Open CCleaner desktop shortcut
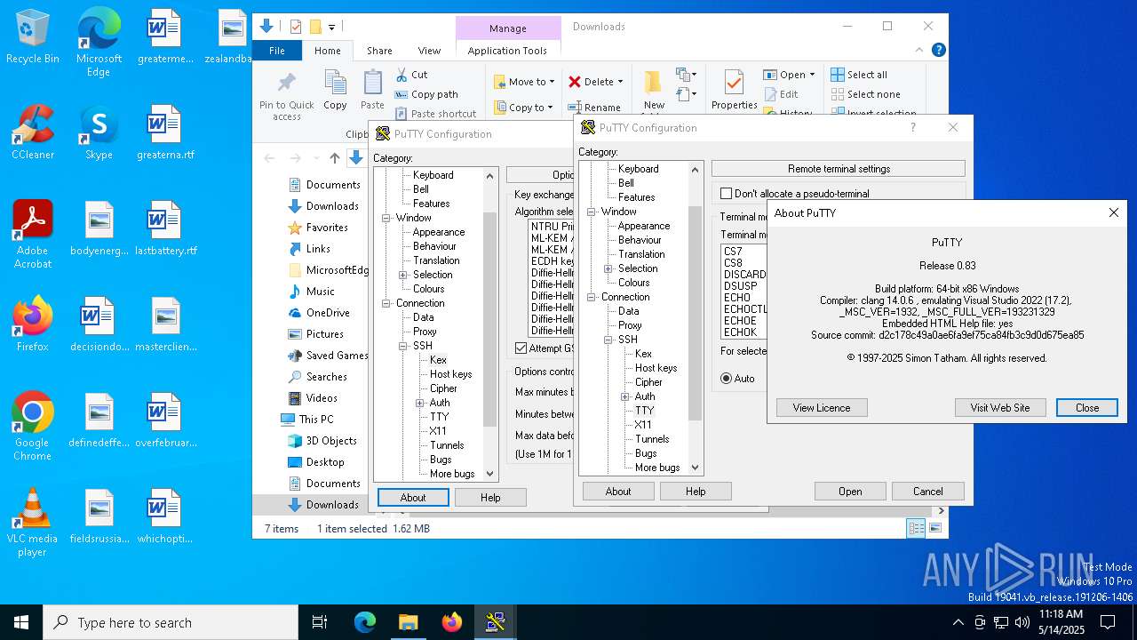1137x640 pixels. (x=33, y=133)
